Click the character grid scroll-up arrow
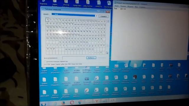This screenshot has height=106, width=189. click(x=108, y=21)
